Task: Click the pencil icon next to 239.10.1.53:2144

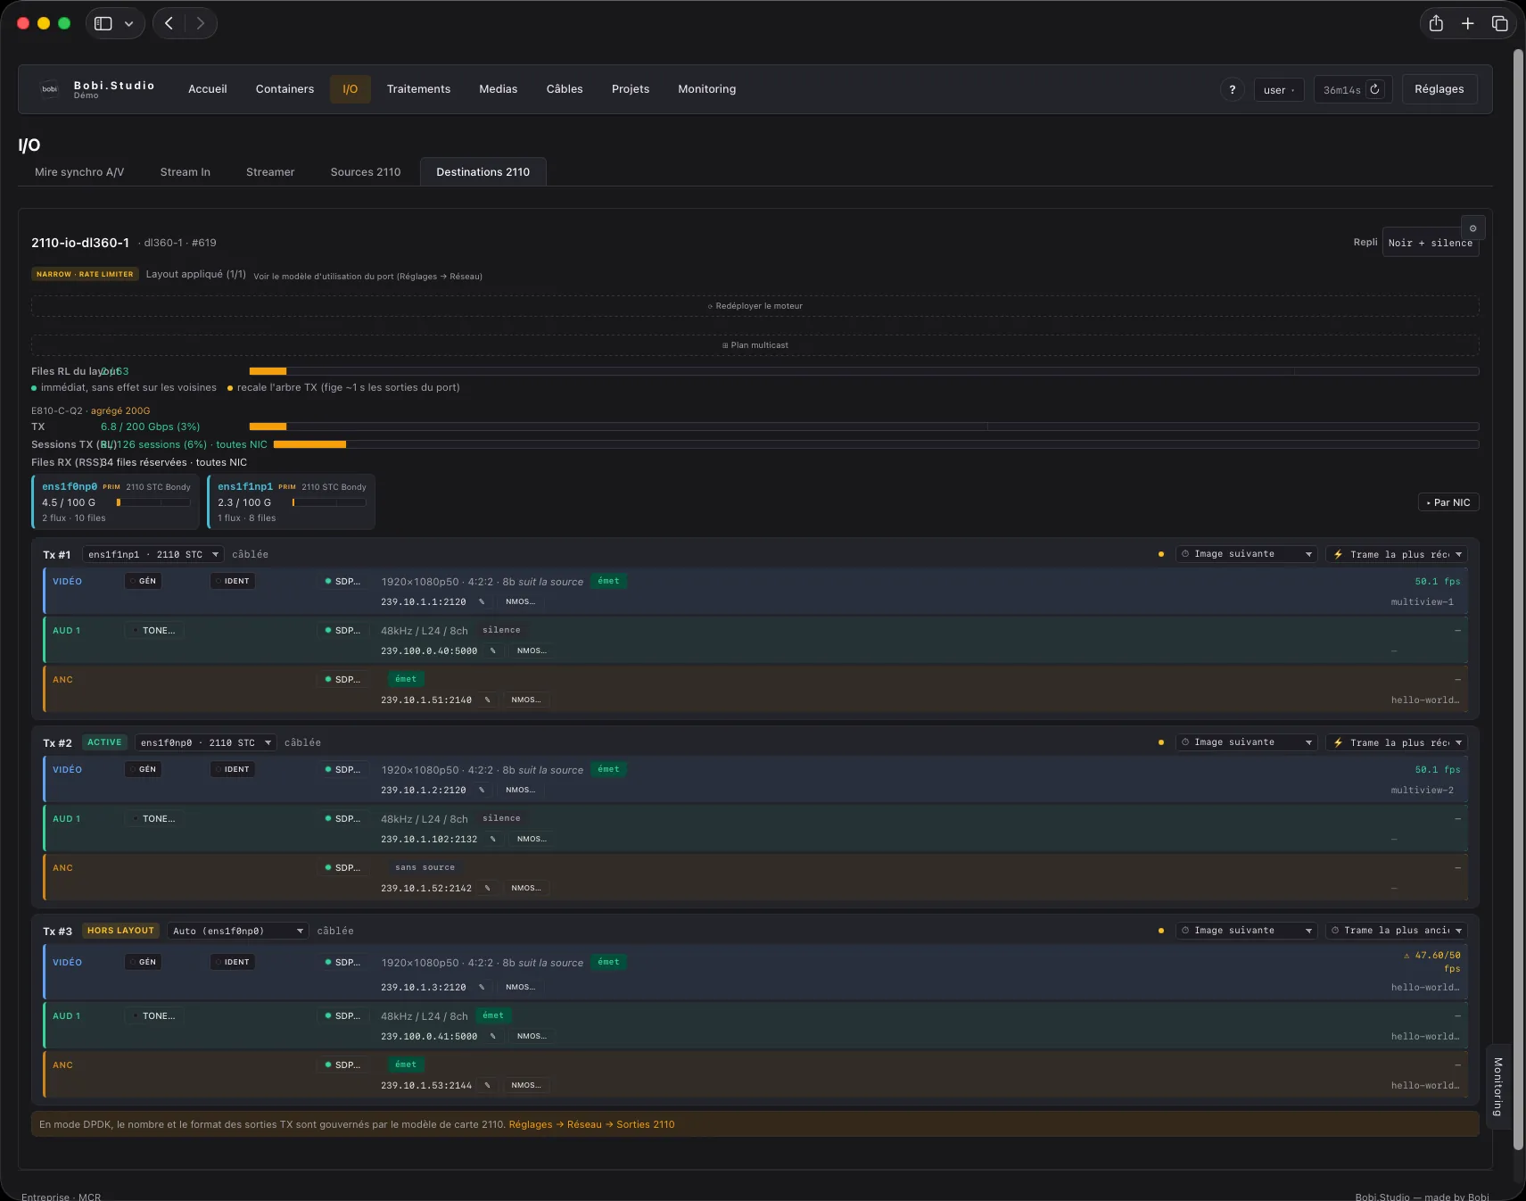Action: (487, 1086)
